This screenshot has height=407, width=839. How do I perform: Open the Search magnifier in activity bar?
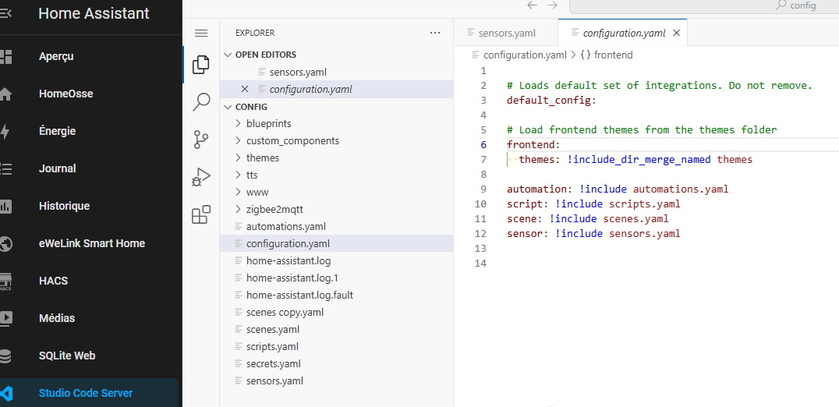coord(201,102)
